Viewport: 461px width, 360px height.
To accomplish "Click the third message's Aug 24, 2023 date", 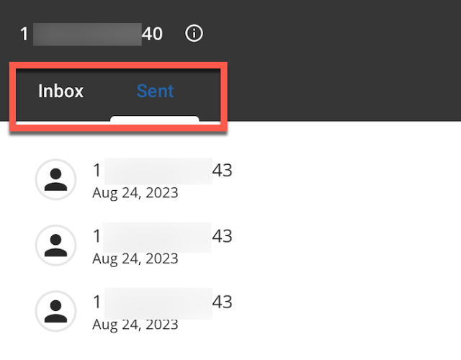I will click(135, 325).
